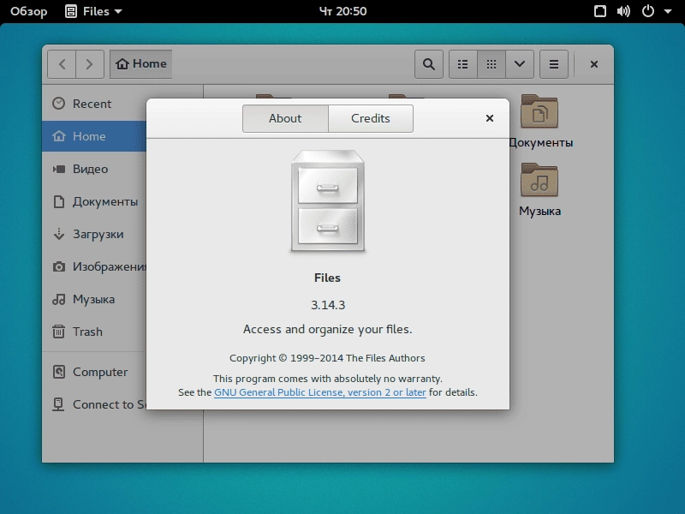Screen dimensions: 685x514
Task: Open Музыка in the sidebar
Action: 94,299
